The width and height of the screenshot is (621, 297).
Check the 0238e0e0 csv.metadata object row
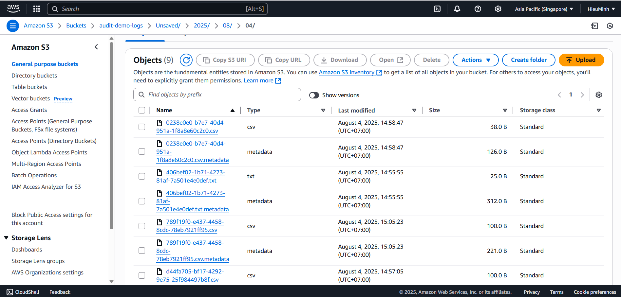tap(142, 151)
